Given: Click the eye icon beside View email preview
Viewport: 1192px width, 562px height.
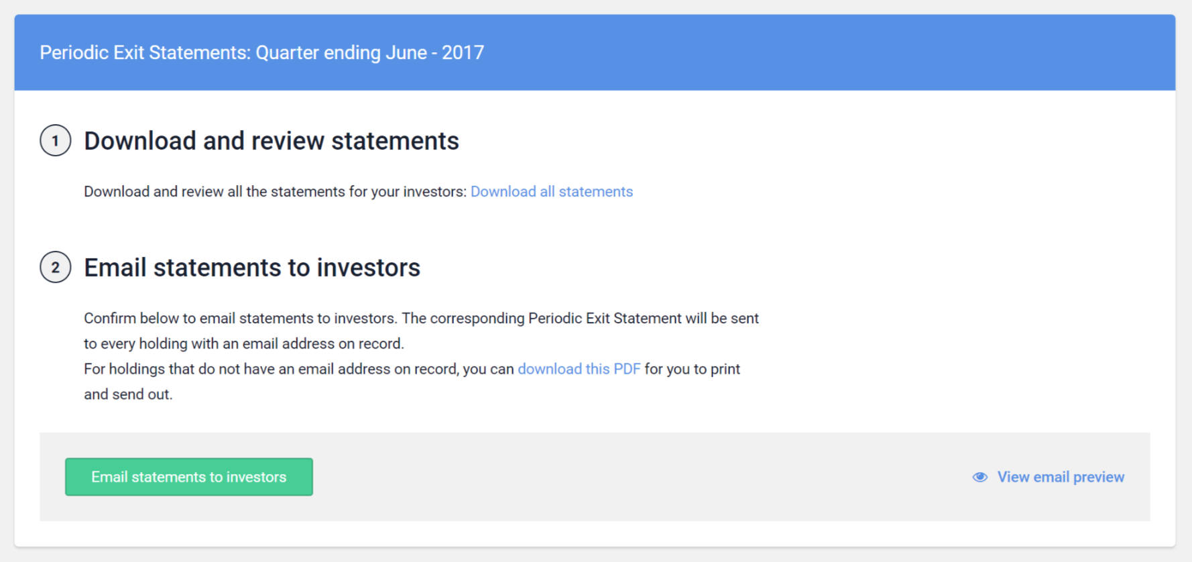Looking at the screenshot, I should click(979, 477).
